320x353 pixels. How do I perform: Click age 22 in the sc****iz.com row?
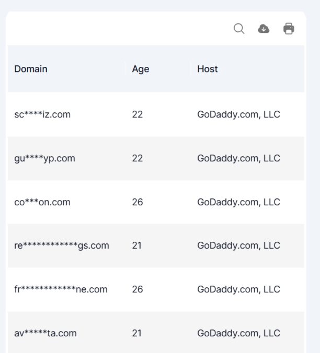138,114
